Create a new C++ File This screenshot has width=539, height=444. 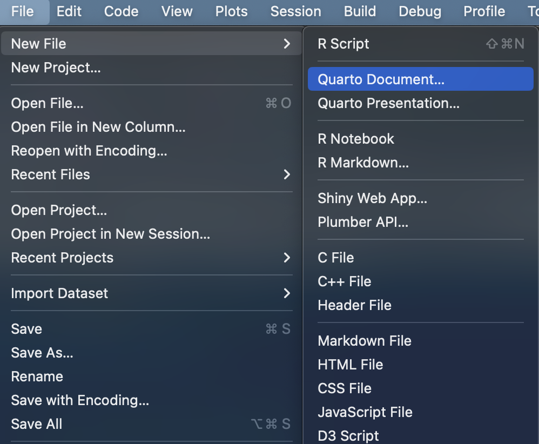344,281
